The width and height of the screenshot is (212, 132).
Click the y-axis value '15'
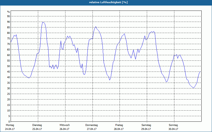8,105
